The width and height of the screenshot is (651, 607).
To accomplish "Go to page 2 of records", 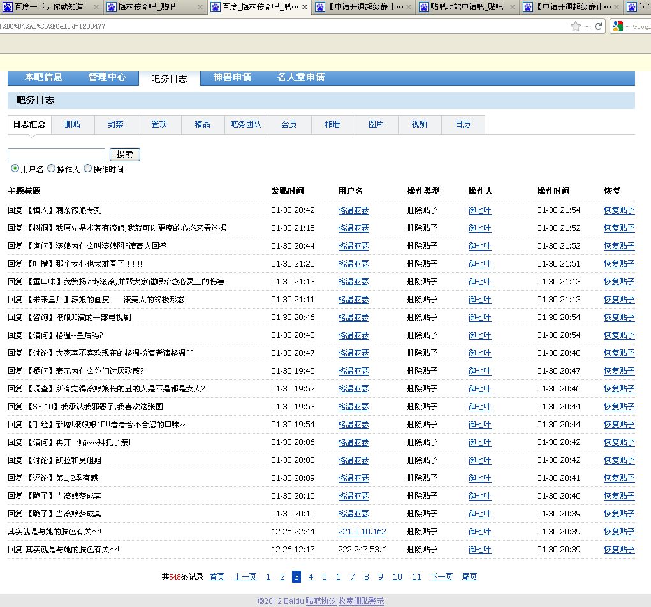I will pos(282,577).
